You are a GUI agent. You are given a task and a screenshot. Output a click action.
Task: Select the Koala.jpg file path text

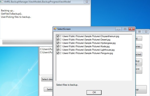point(84,46)
